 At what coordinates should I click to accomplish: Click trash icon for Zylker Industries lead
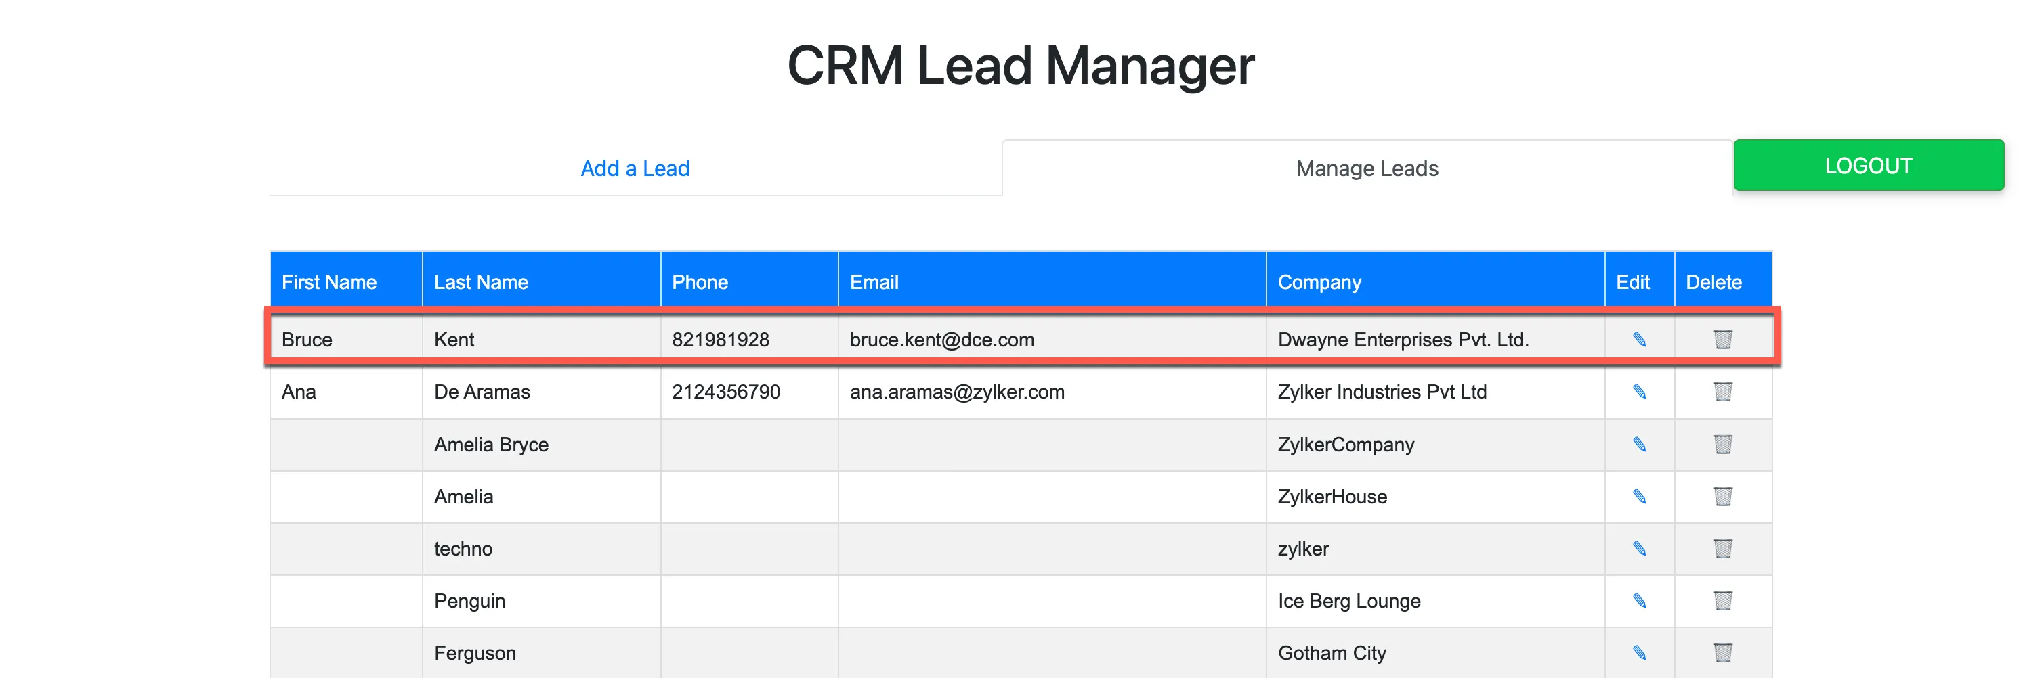pyautogui.click(x=1722, y=392)
